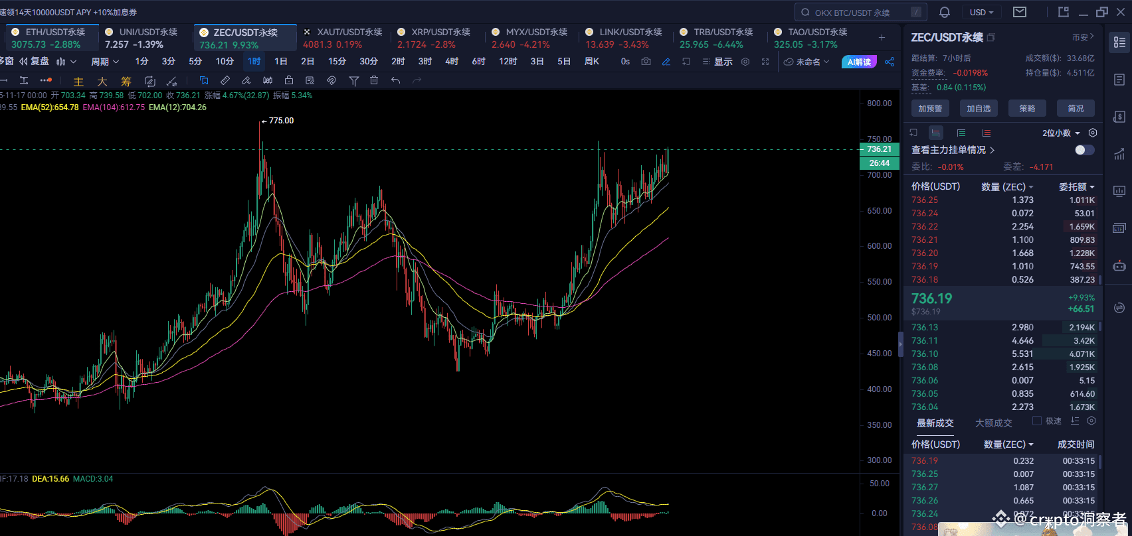The width and height of the screenshot is (1132, 536).
Task: Click the screenshot camera icon in chart toolbar
Action: click(646, 62)
